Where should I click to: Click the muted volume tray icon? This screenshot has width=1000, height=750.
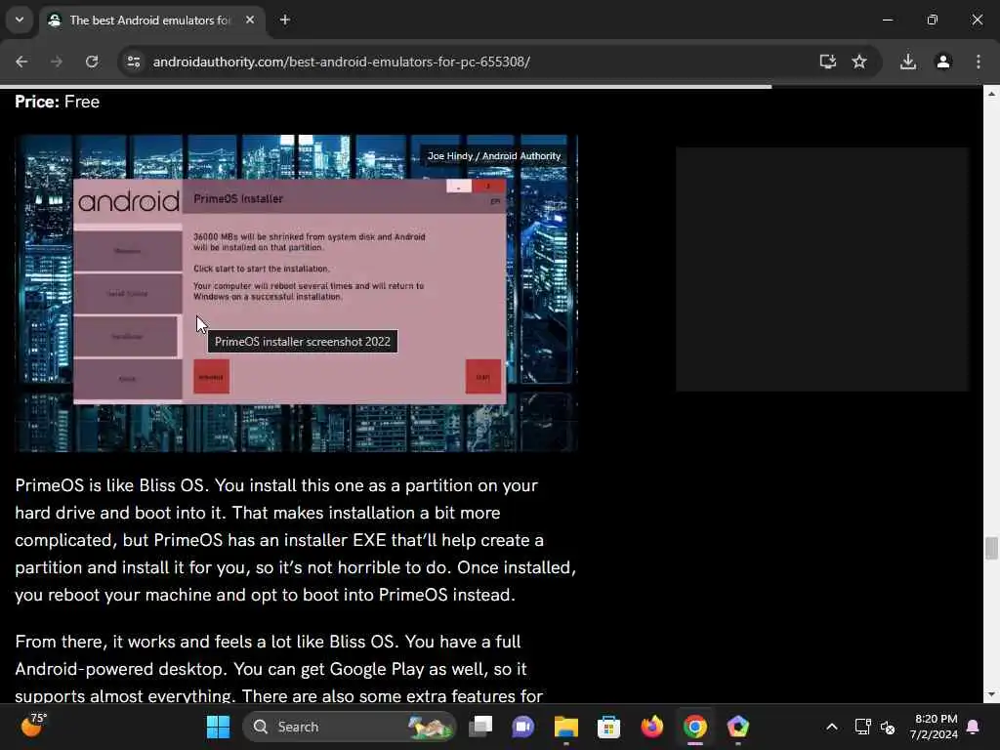[x=887, y=727]
